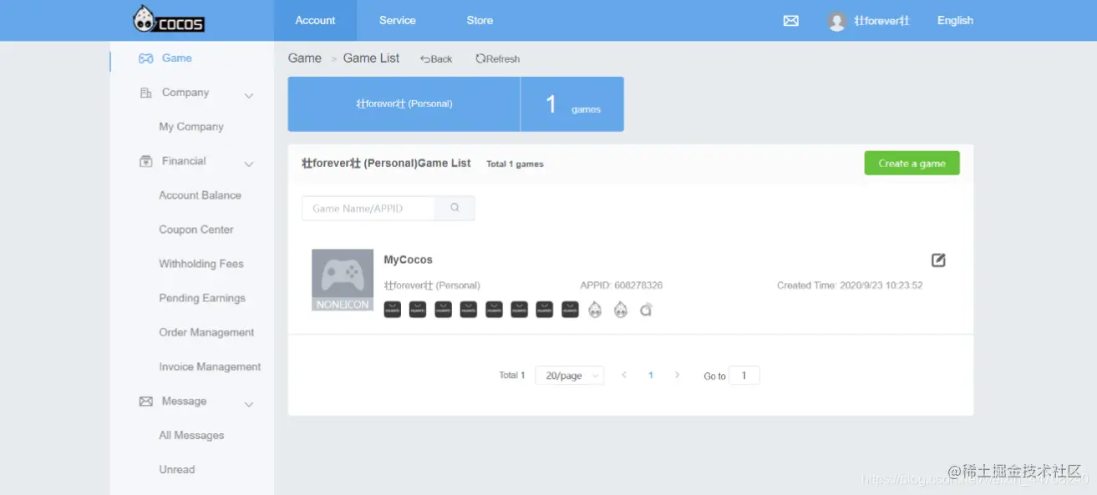Click the Game controller sidebar icon
Image resolution: width=1097 pixels, height=495 pixels.
(x=145, y=58)
